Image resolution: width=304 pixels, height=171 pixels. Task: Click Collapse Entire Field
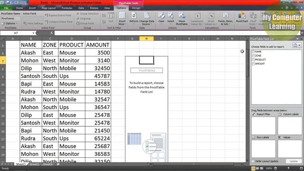(59, 22)
